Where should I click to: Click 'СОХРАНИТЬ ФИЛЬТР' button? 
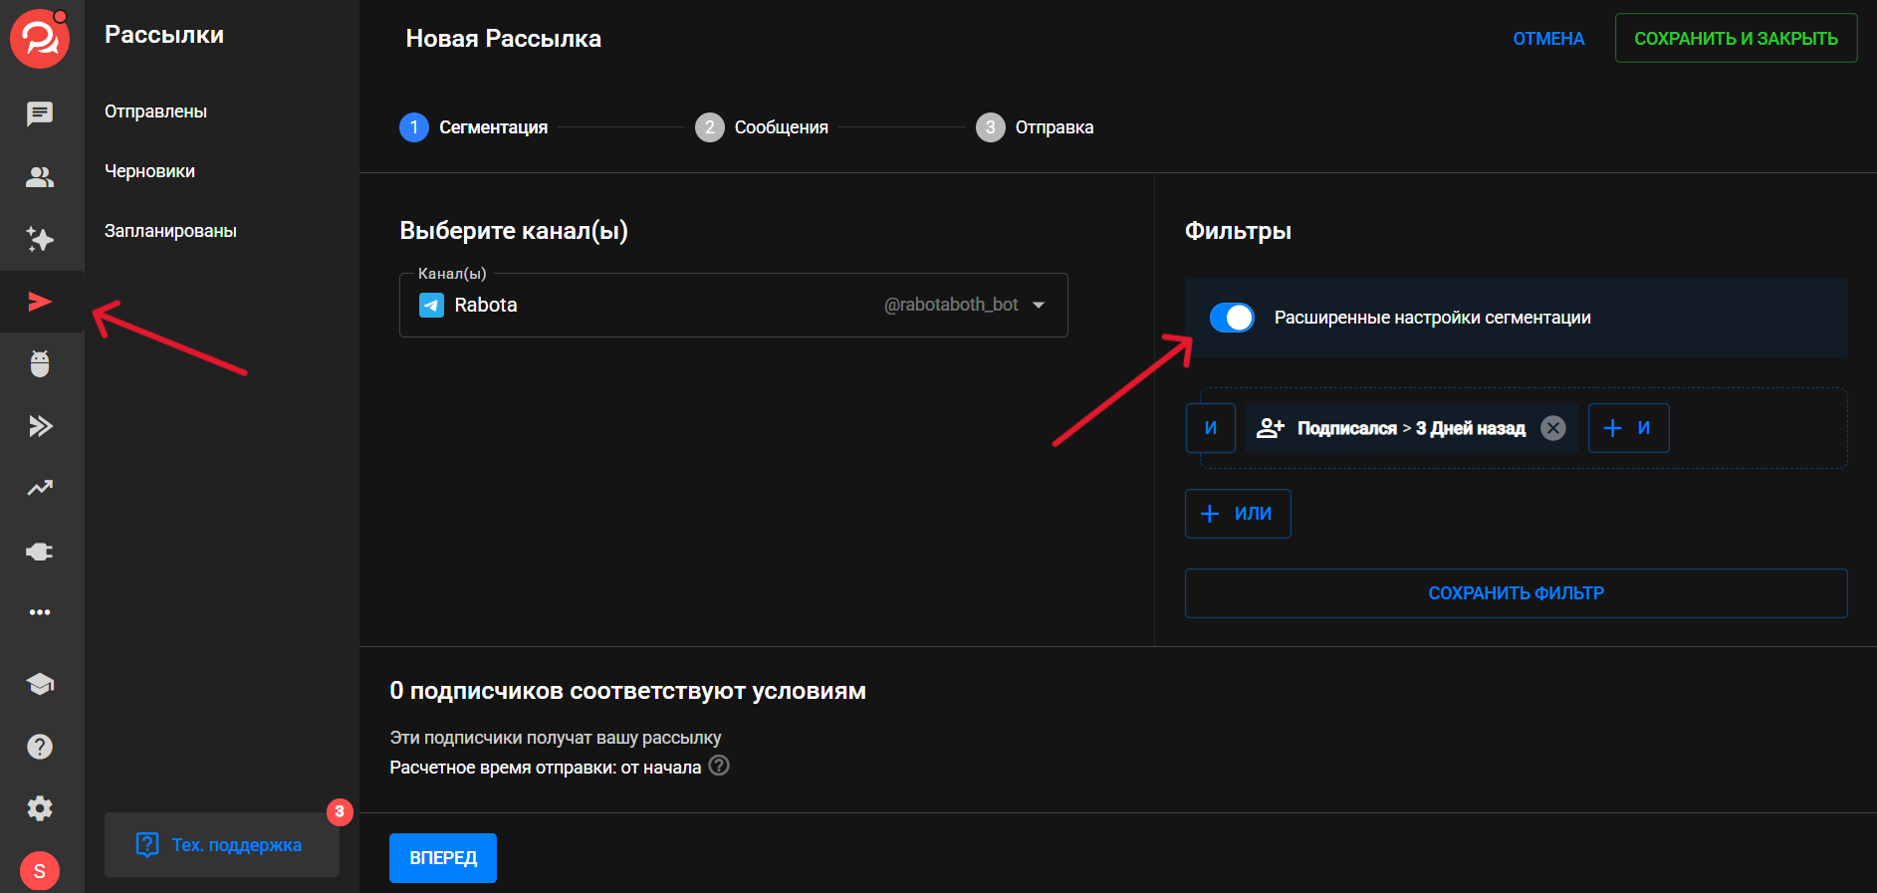pos(1516,593)
